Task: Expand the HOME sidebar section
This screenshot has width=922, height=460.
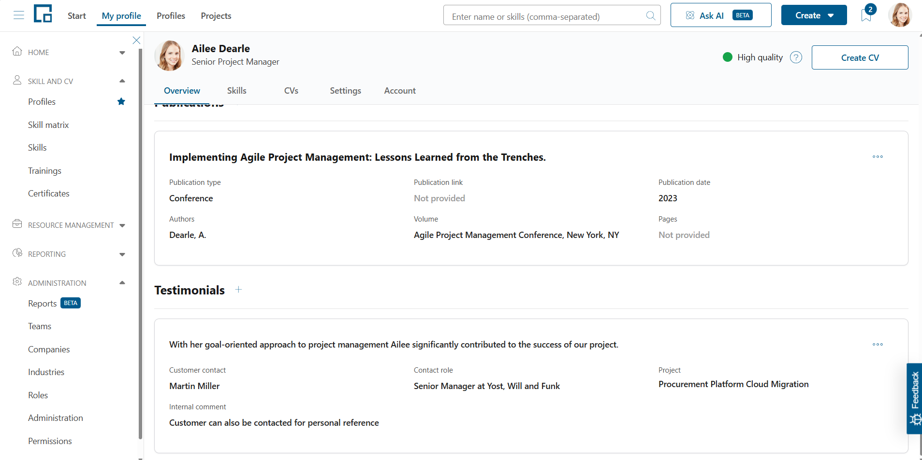Action: 122,53
